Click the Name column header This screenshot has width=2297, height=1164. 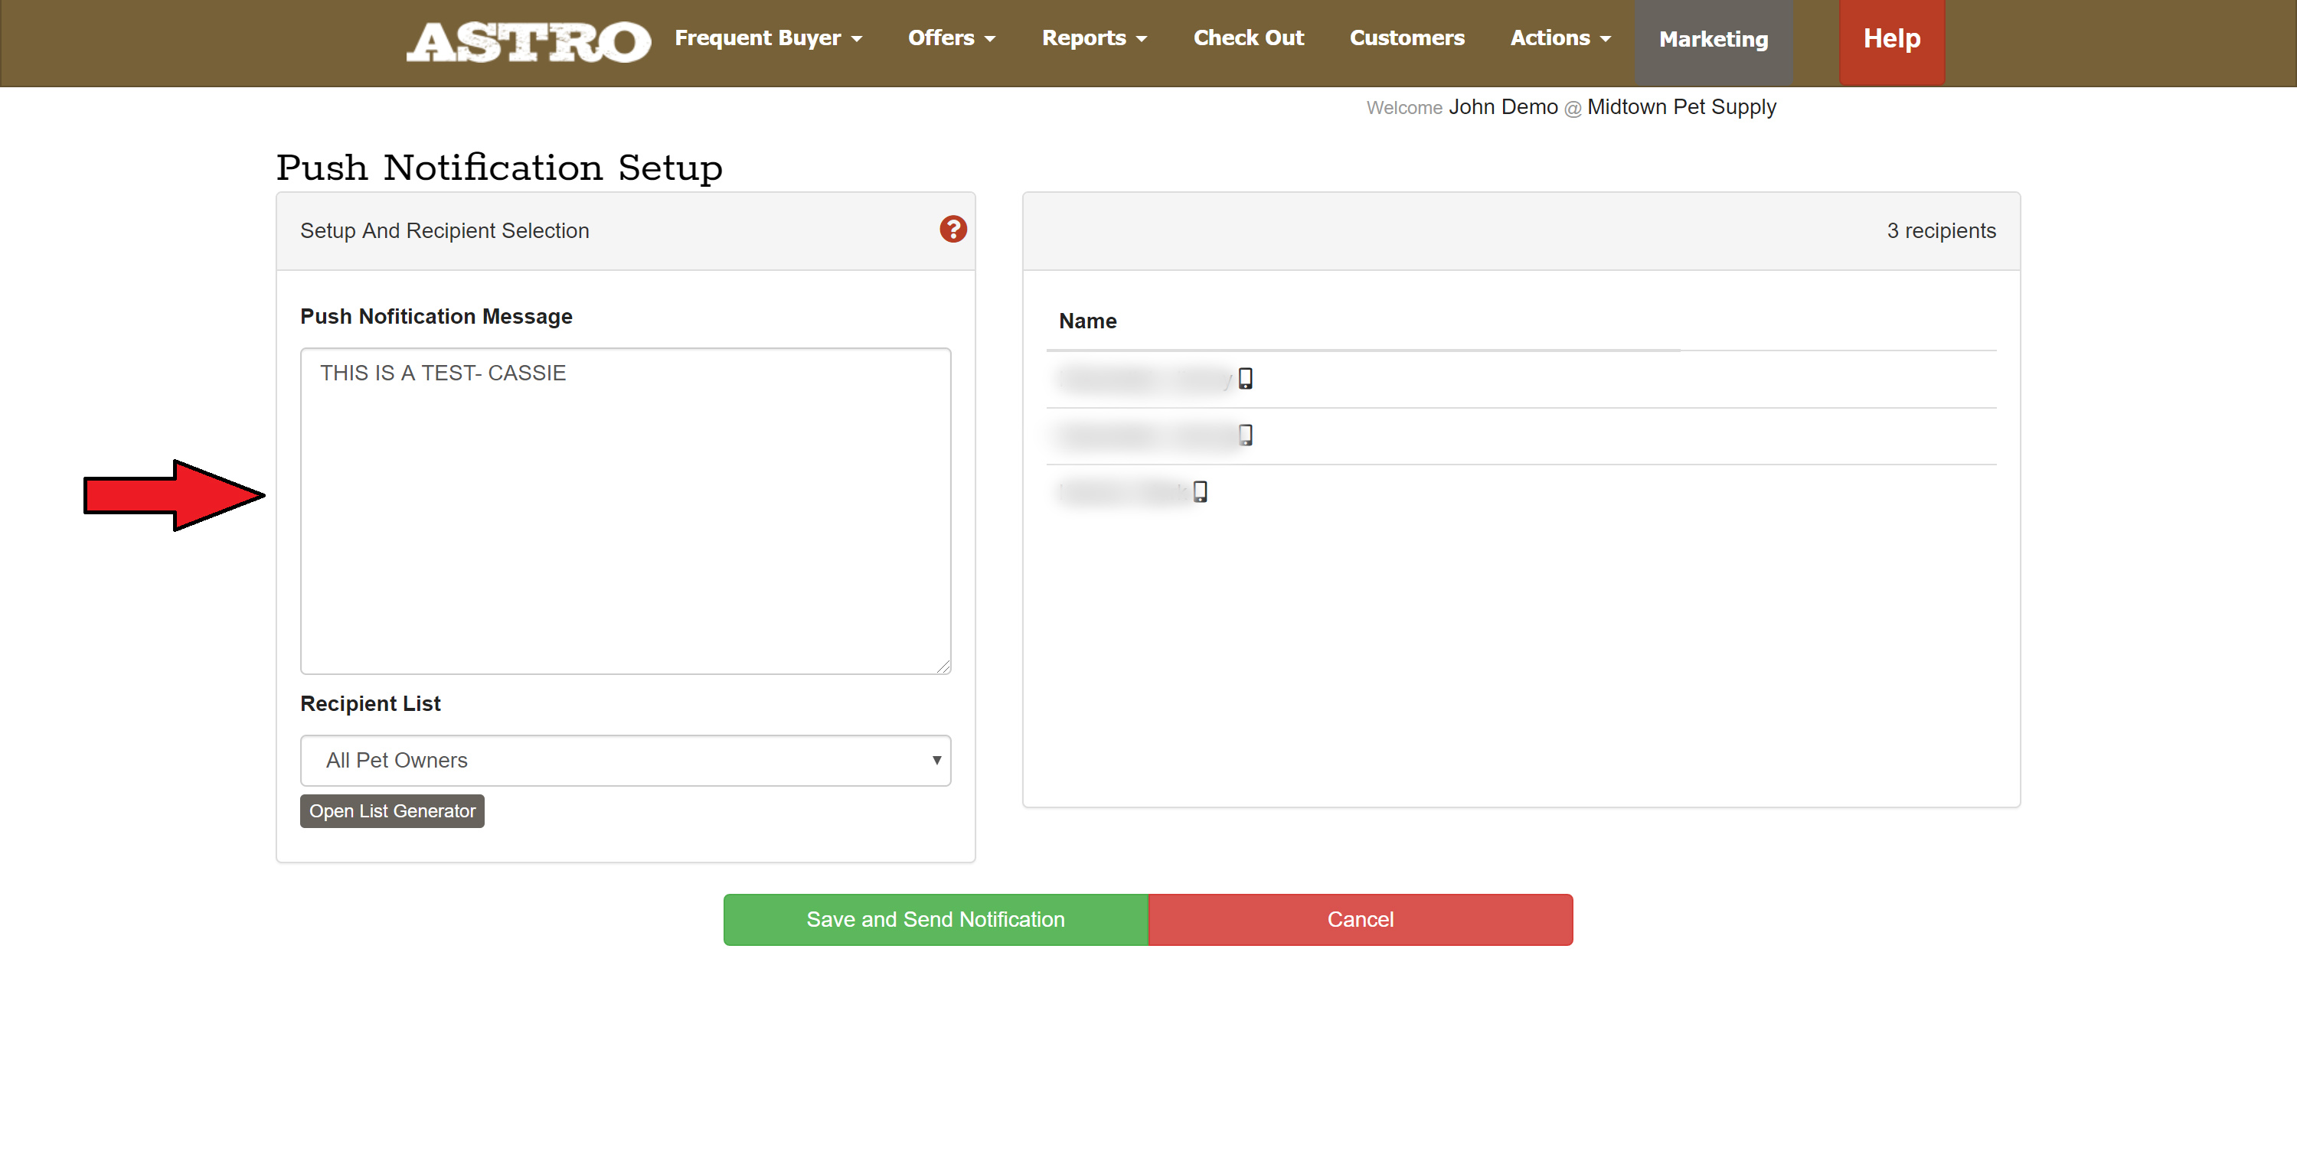[x=1087, y=321]
